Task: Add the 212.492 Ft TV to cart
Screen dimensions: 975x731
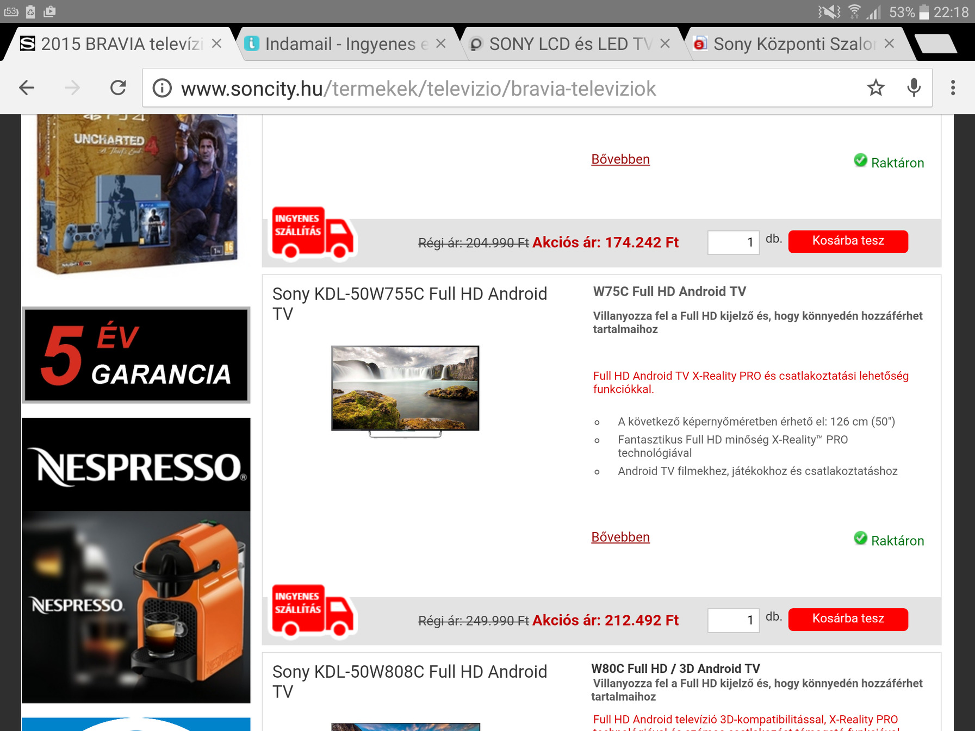Action: click(848, 619)
